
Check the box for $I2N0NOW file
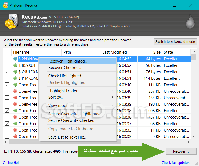click(7, 59)
